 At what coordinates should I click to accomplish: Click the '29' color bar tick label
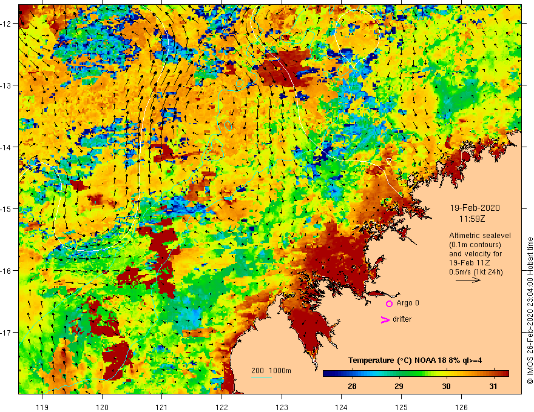click(399, 386)
